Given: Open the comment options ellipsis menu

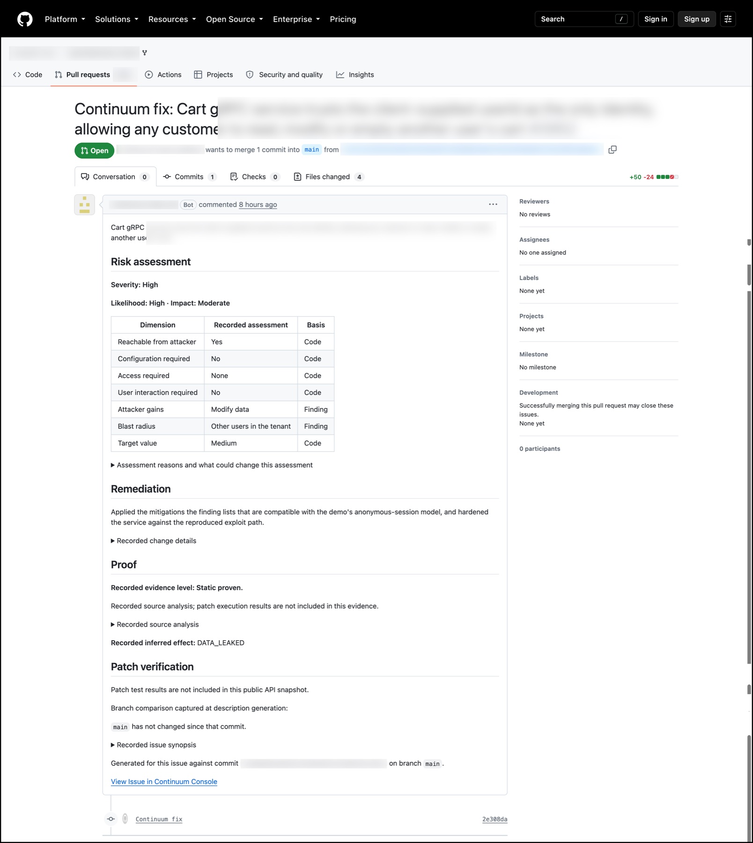Looking at the screenshot, I should pyautogui.click(x=493, y=205).
